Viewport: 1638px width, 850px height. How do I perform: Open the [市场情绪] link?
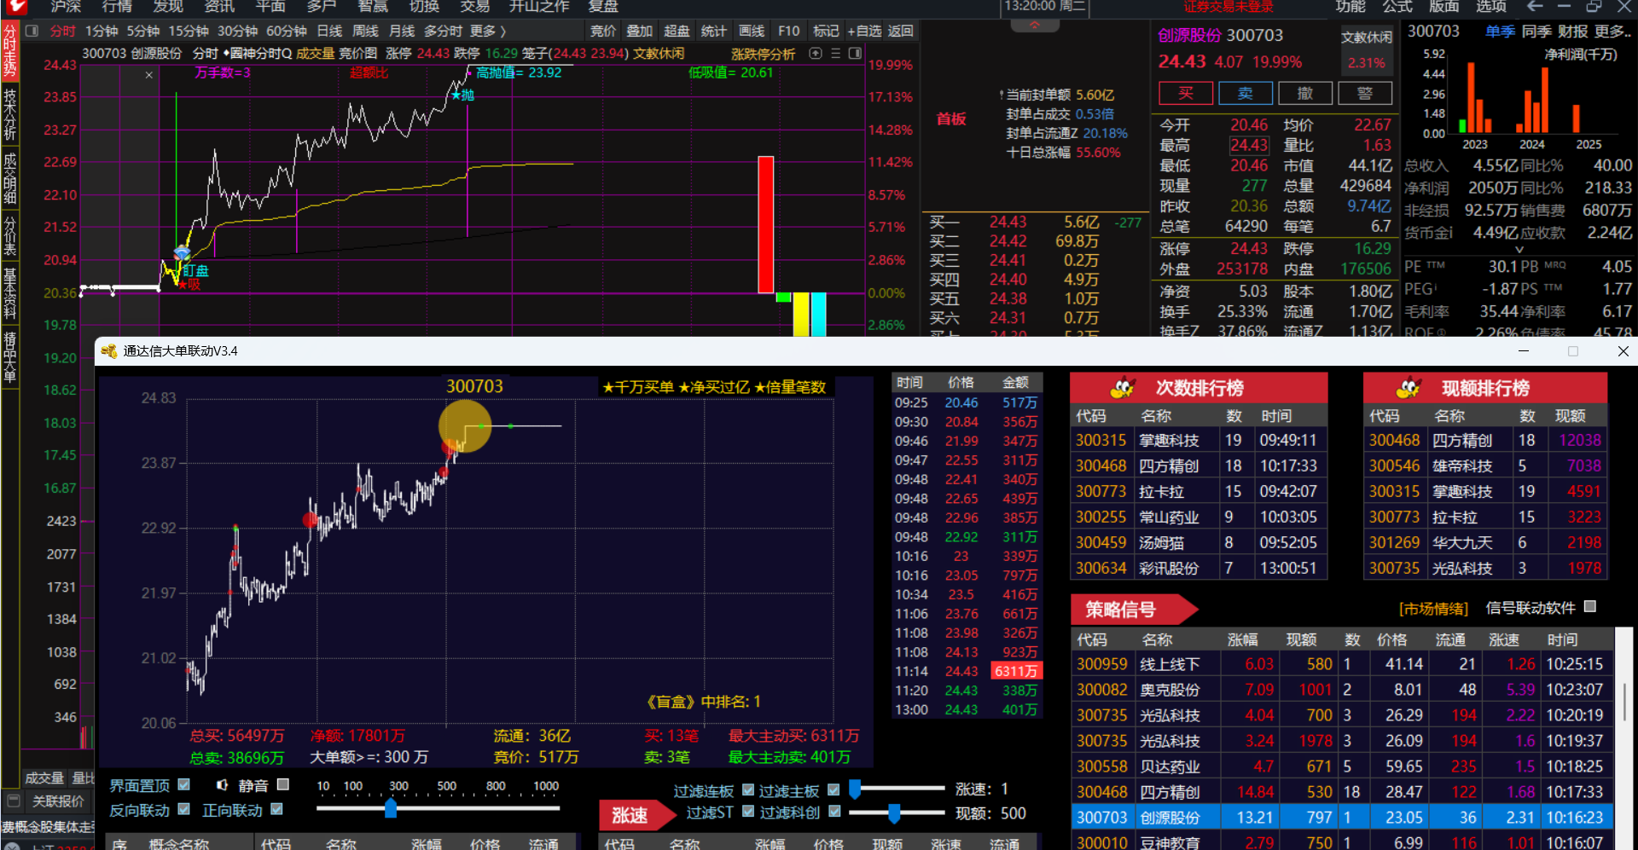[x=1433, y=609]
